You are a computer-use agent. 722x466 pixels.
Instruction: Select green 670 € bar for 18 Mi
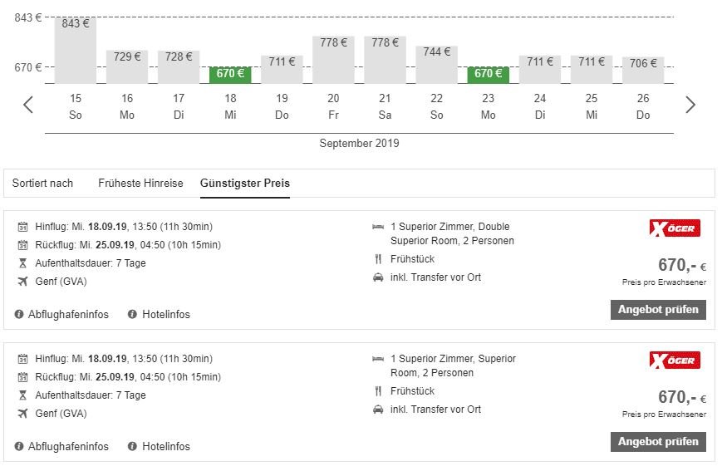(230, 74)
